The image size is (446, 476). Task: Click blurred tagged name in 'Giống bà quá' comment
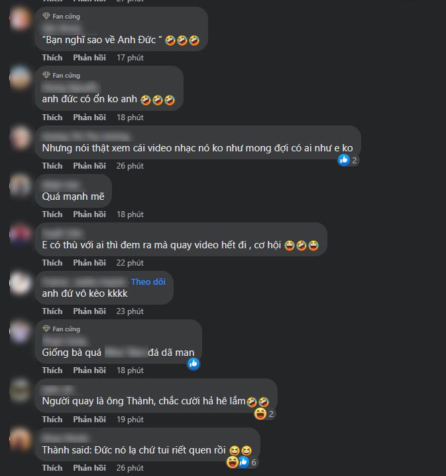coord(125,352)
